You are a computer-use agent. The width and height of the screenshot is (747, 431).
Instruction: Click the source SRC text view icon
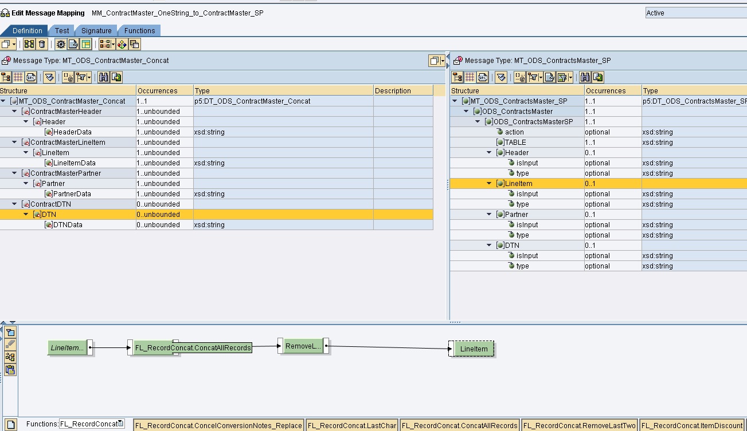pyautogui.click(x=31, y=77)
